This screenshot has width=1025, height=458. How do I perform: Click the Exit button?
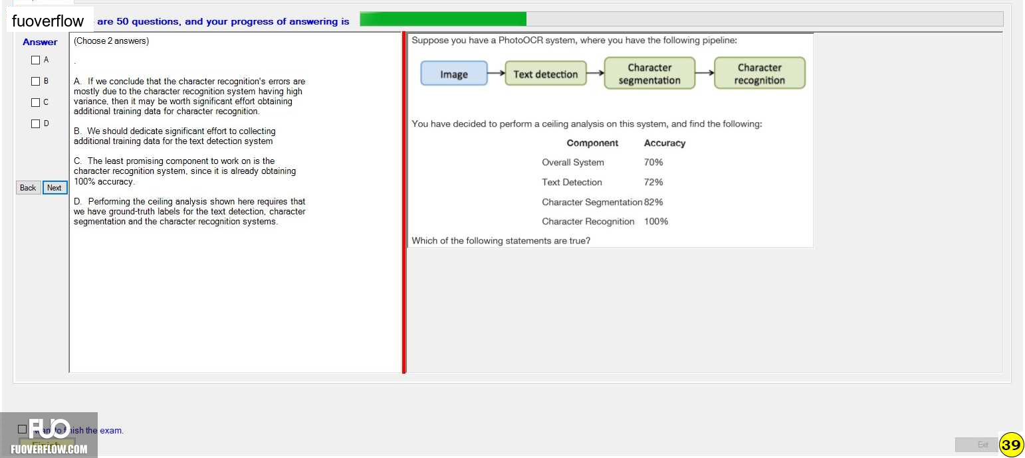976,445
